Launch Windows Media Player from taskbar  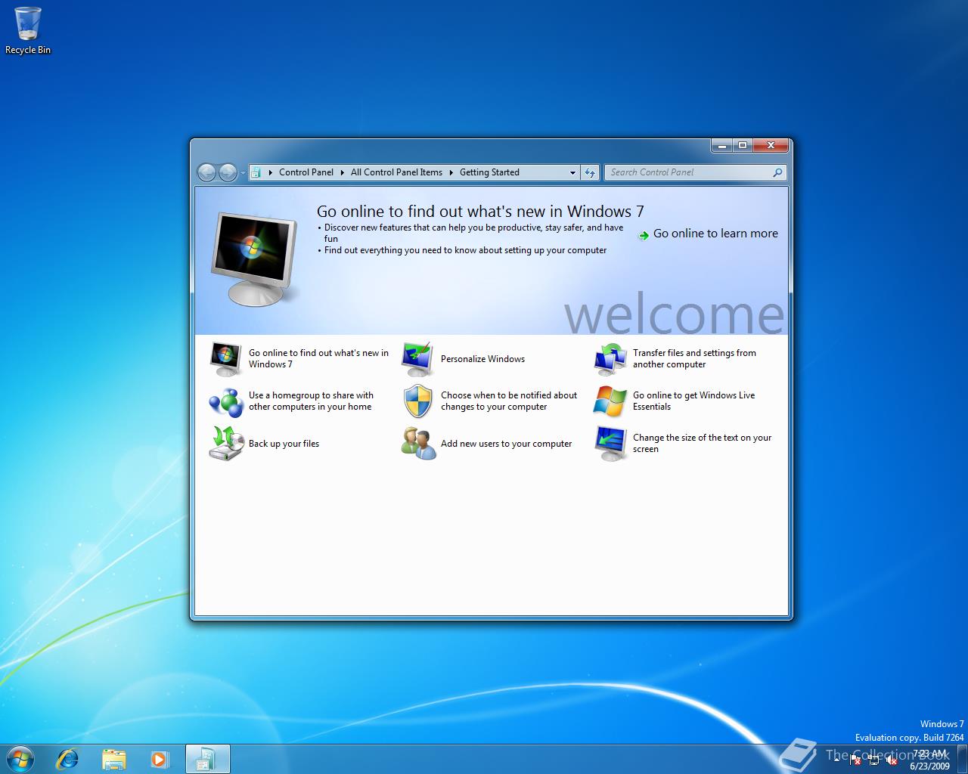pos(159,759)
